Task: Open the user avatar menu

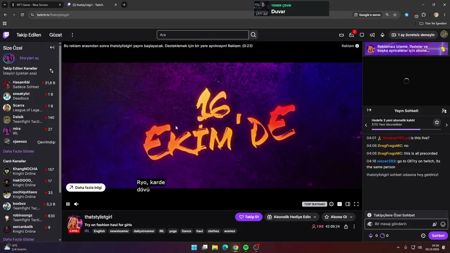Action: point(444,34)
